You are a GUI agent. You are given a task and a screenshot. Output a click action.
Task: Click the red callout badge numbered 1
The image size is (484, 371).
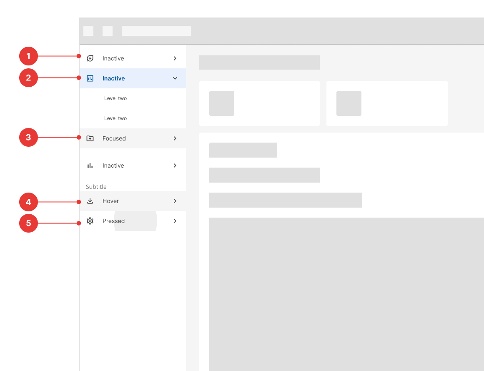coord(28,56)
